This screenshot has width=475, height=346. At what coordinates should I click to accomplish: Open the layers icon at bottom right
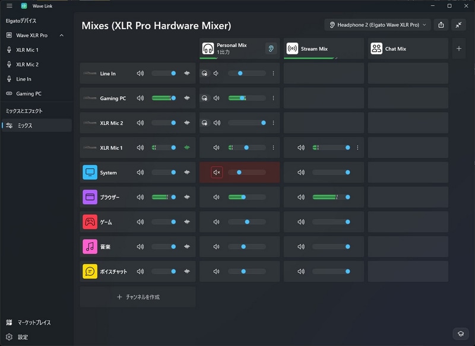(x=461, y=334)
